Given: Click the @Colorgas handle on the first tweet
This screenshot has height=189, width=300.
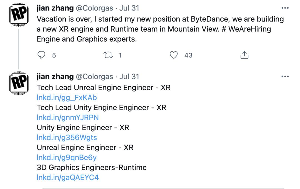Looking at the screenshot, I should pyautogui.click(x=94, y=8).
